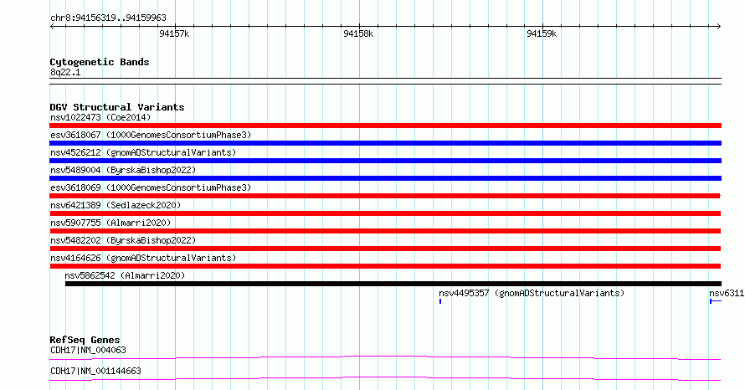Click the 94158k ruler tick label

pos(358,33)
